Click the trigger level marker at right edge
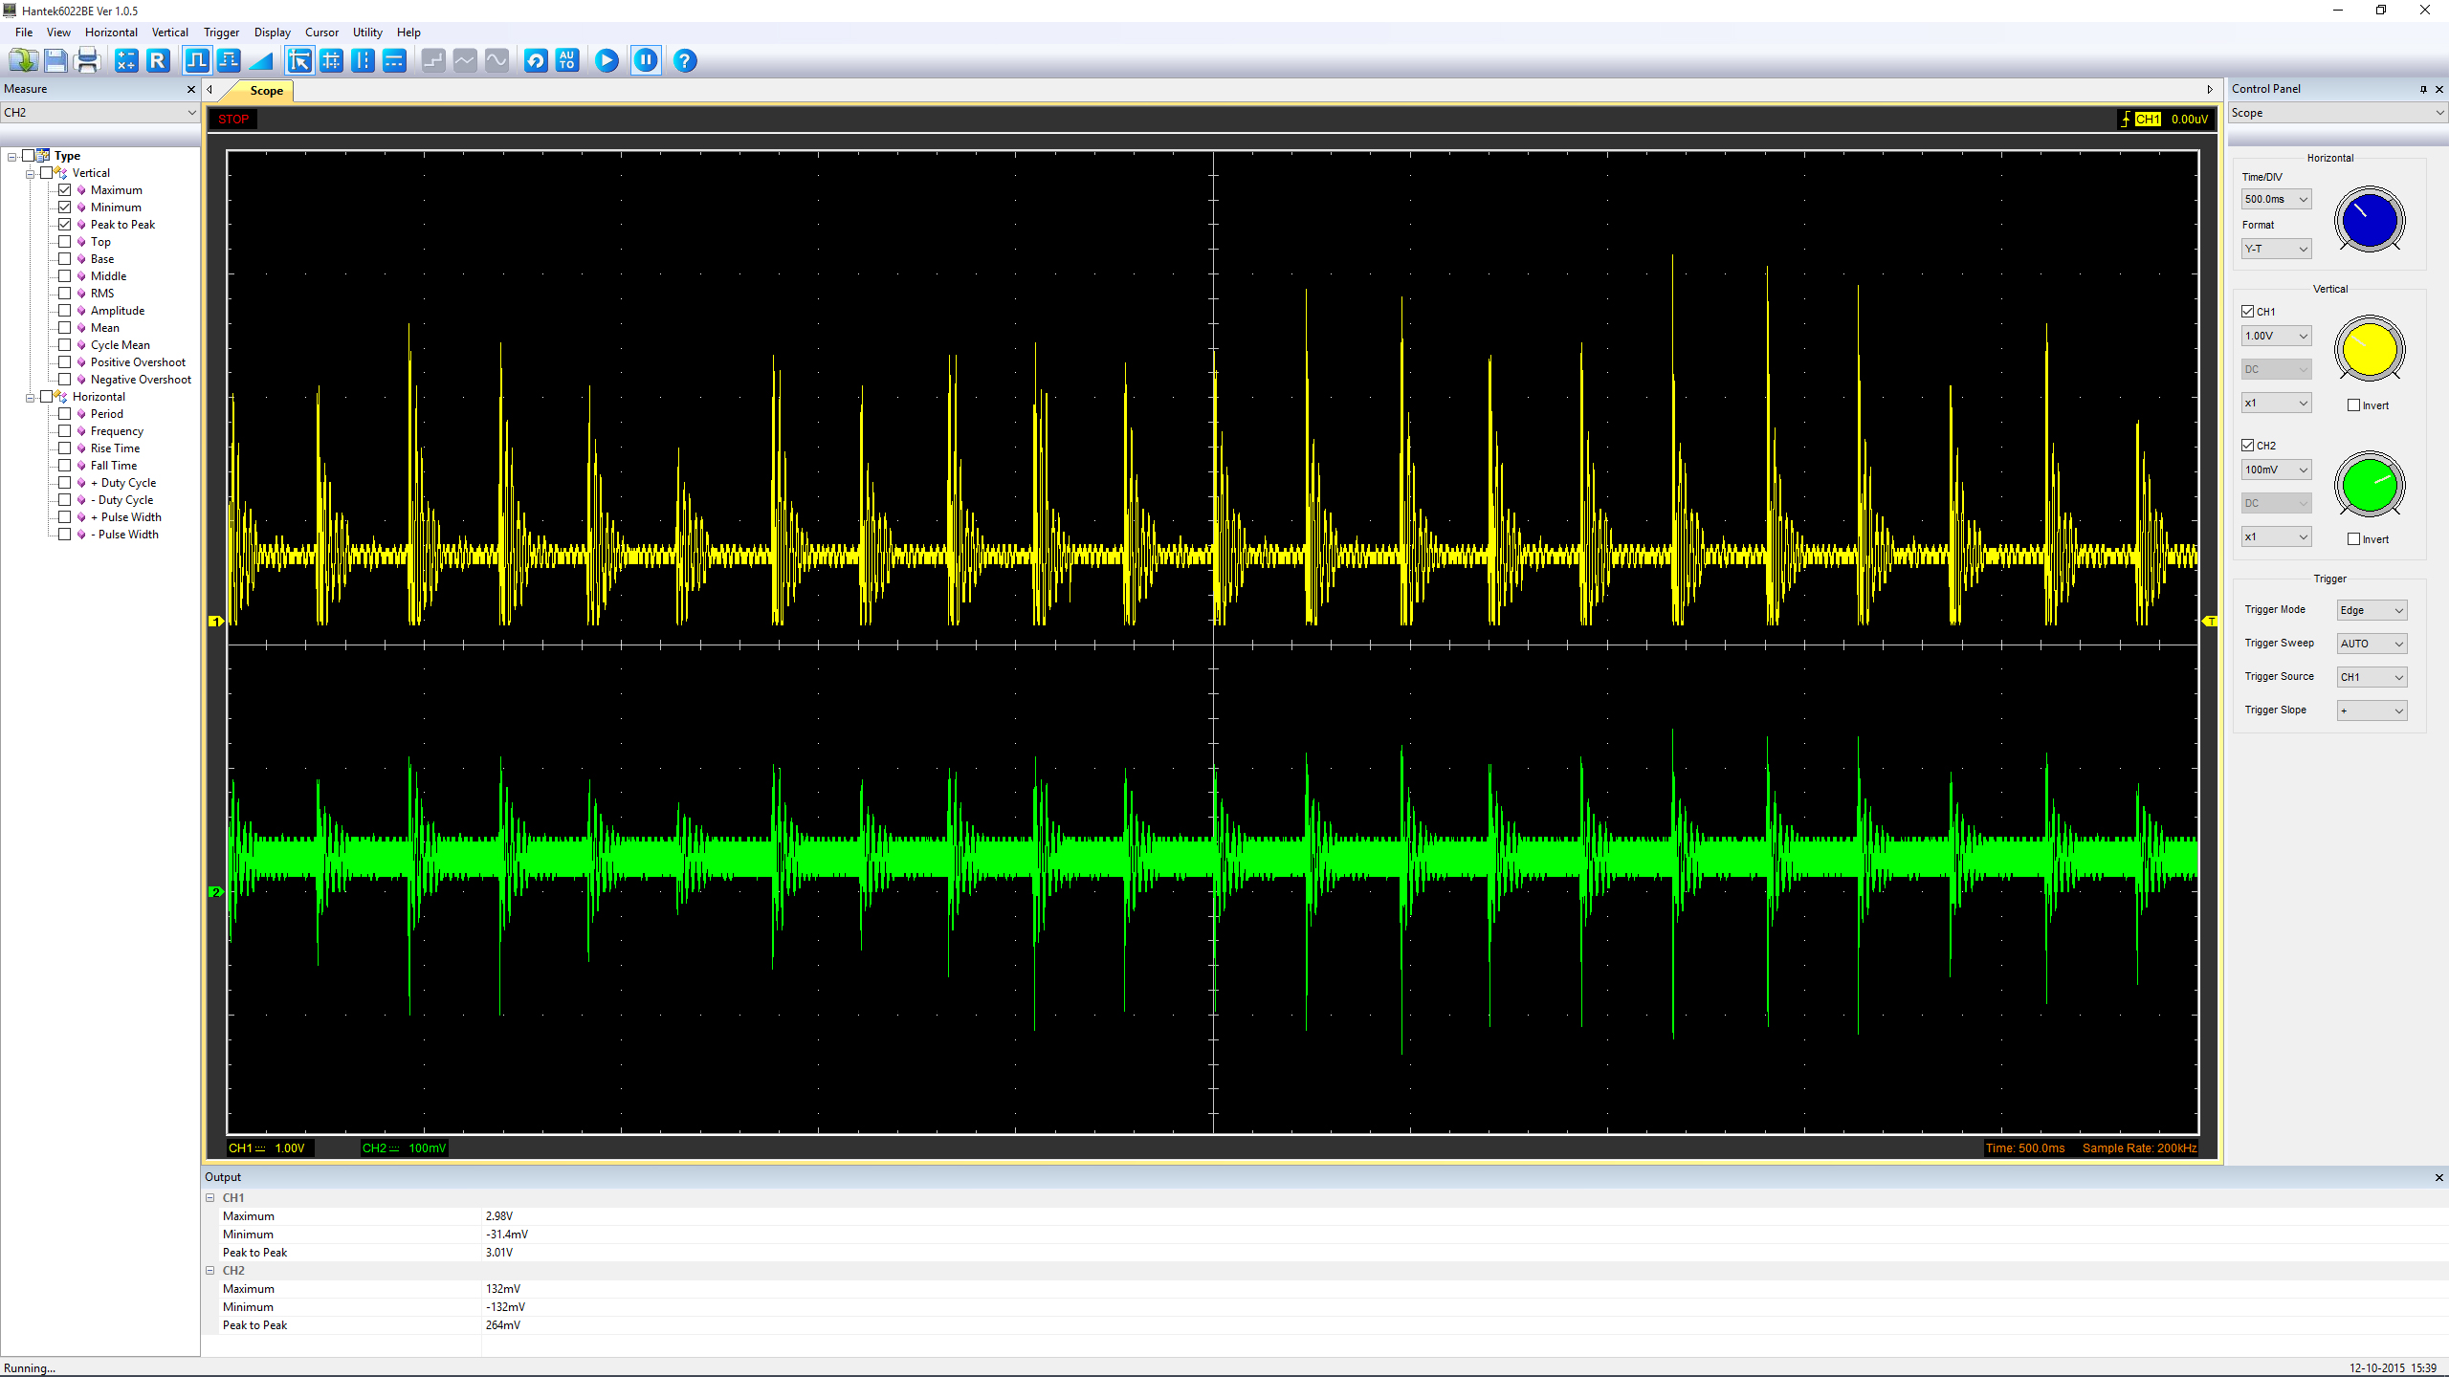Image resolution: width=2449 pixels, height=1377 pixels. [2210, 622]
